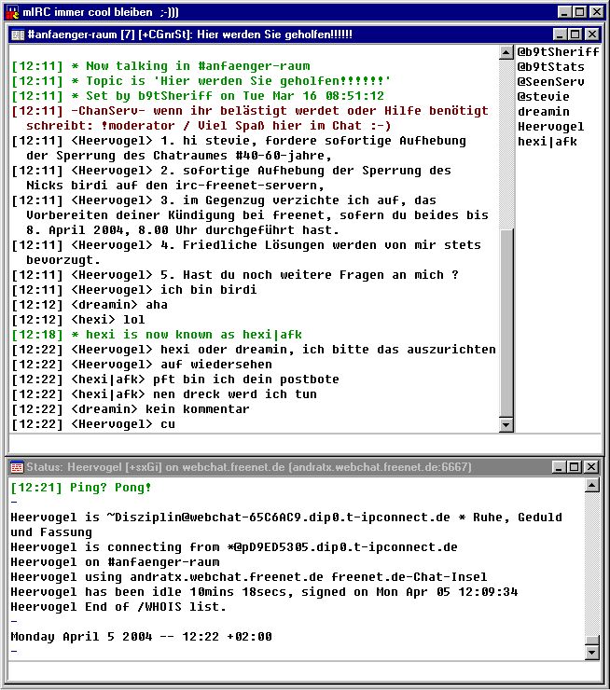Click the channel chat scroll up arrow

pos(506,52)
